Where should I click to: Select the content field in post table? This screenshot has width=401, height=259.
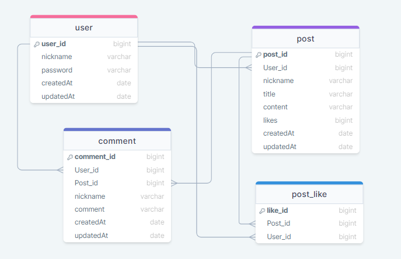click(306, 107)
